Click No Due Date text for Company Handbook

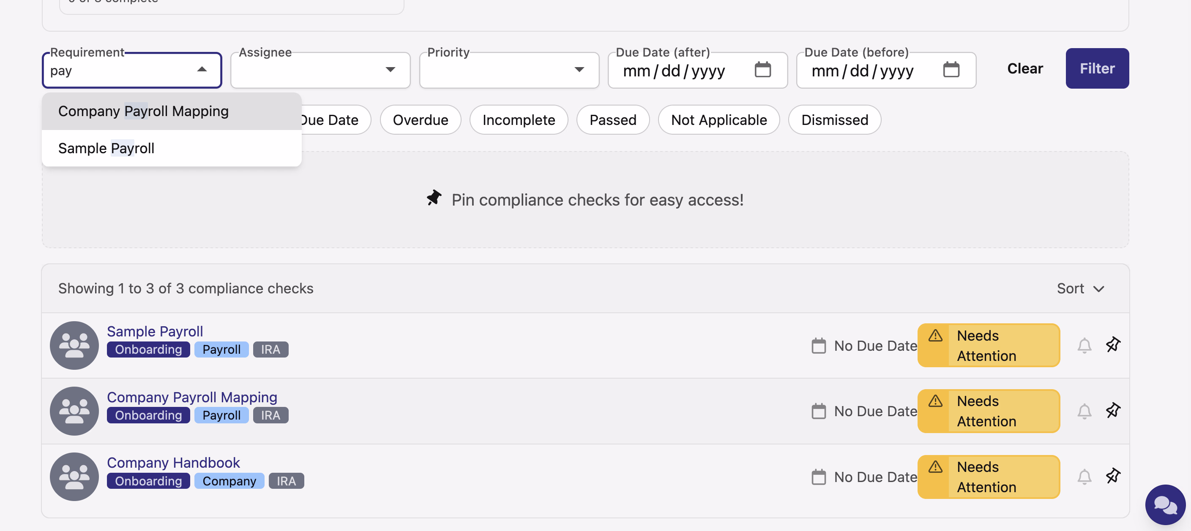tap(875, 477)
